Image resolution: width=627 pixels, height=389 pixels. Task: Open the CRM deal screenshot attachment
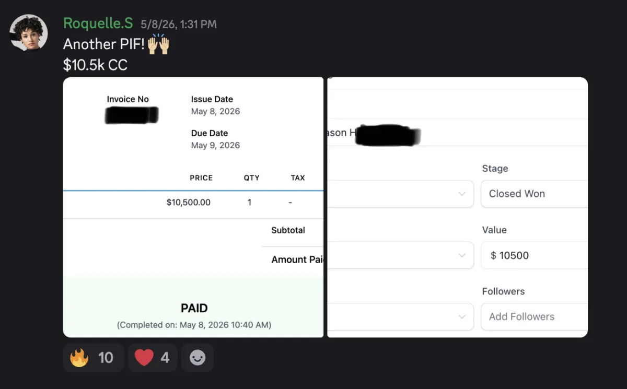click(x=457, y=207)
